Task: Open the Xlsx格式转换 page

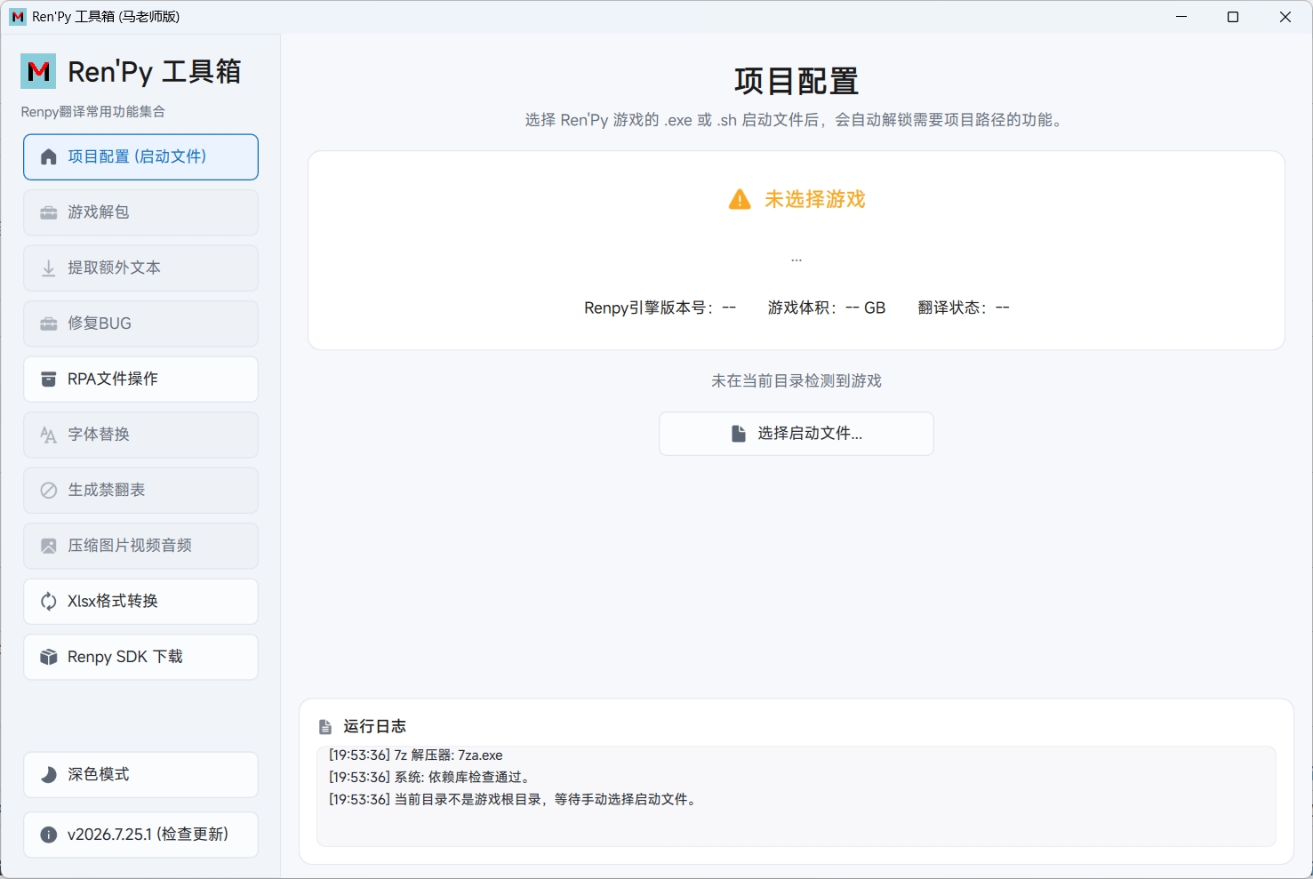Action: 140,602
